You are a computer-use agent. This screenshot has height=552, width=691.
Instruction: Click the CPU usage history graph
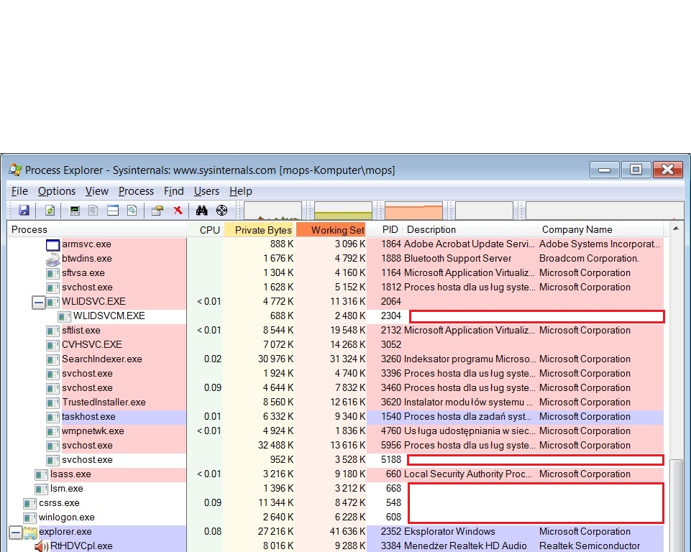pyautogui.click(x=273, y=211)
